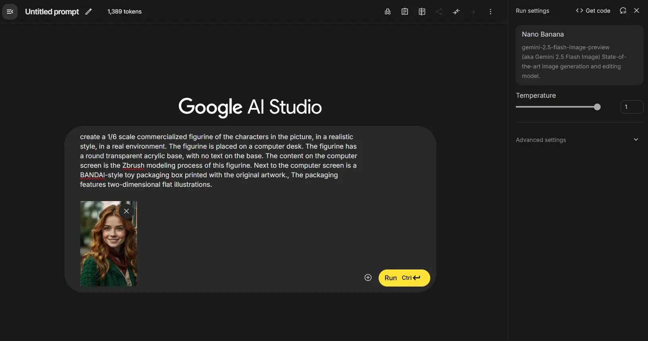Screen dimensions: 648x341
Task: Click the uploaded portrait thumbnail
Action: point(108,244)
